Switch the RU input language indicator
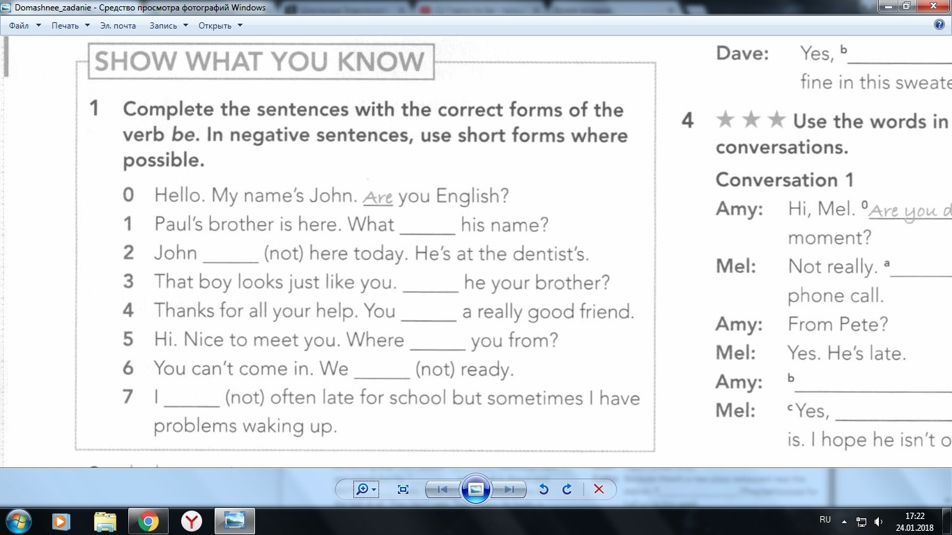 (825, 520)
